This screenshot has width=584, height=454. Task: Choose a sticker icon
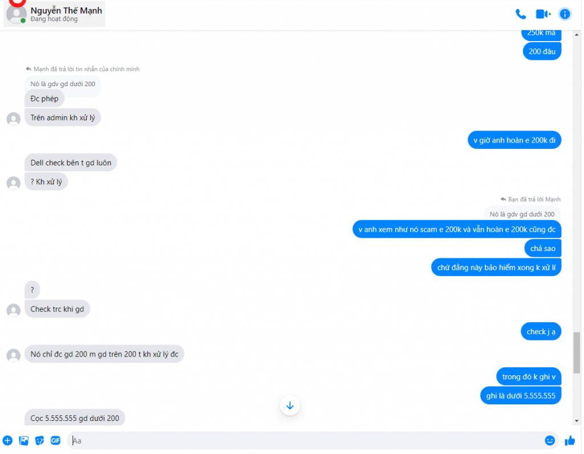pyautogui.click(x=39, y=440)
